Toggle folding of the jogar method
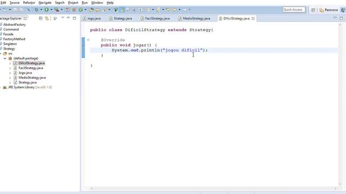The image size is (346, 194). coord(88,40)
